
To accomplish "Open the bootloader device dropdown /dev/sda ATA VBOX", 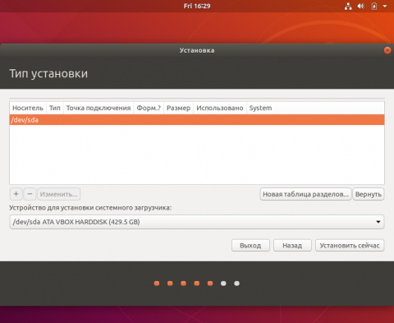I will pyautogui.click(x=197, y=222).
